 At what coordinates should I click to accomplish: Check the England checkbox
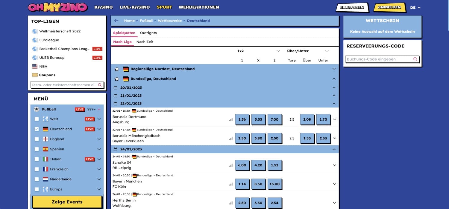coord(37,139)
